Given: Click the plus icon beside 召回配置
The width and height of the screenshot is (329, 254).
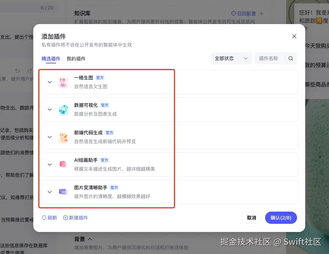Looking at the screenshot, I should pyautogui.click(x=261, y=14).
